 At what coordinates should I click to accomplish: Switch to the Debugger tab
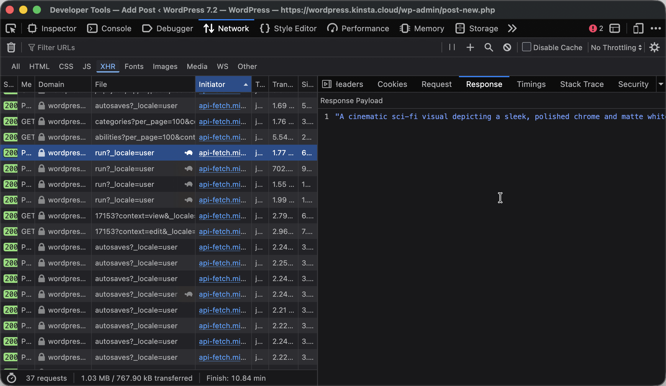click(x=168, y=29)
